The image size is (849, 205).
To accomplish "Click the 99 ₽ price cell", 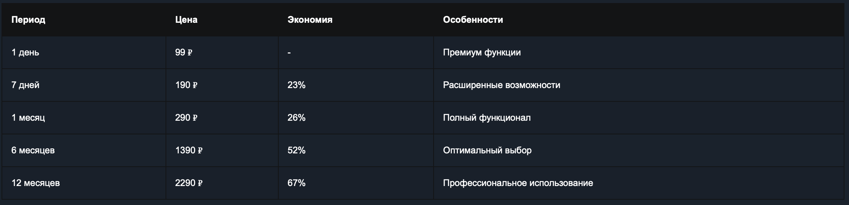I will click(222, 52).
